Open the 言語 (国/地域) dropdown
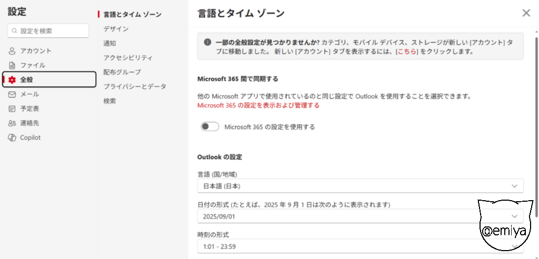The height and width of the screenshot is (259, 539). tap(360, 186)
